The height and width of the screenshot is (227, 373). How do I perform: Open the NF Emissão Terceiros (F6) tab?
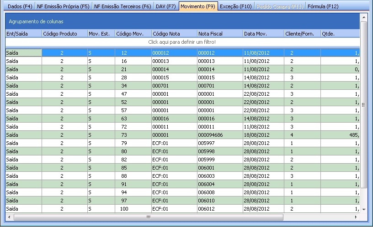(122, 6)
